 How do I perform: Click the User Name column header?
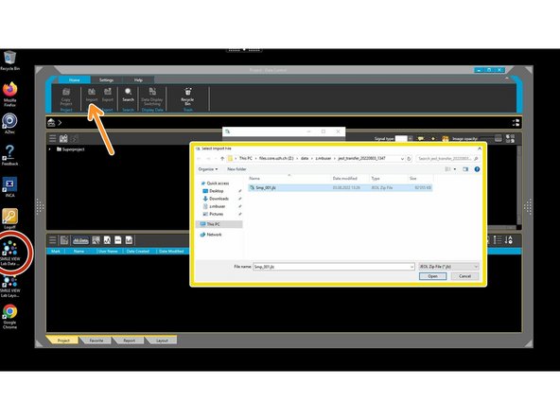click(x=108, y=252)
